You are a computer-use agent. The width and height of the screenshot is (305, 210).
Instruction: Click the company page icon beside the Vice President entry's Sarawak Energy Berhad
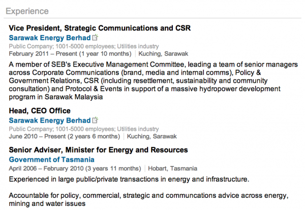point(95,37)
